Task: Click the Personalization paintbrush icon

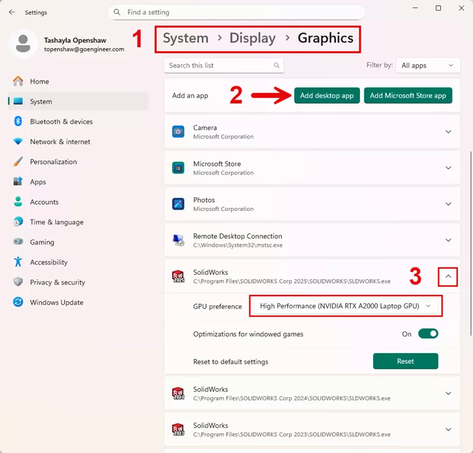Action: coord(18,161)
